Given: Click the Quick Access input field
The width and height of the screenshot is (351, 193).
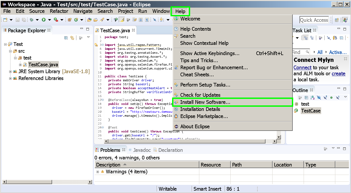Looking at the screenshot, I should 314,20.
